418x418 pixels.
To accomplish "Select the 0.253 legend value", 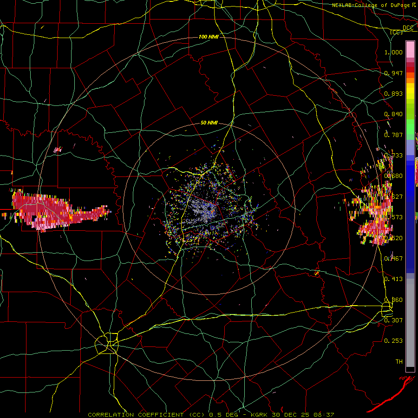I will pyautogui.click(x=393, y=341).
